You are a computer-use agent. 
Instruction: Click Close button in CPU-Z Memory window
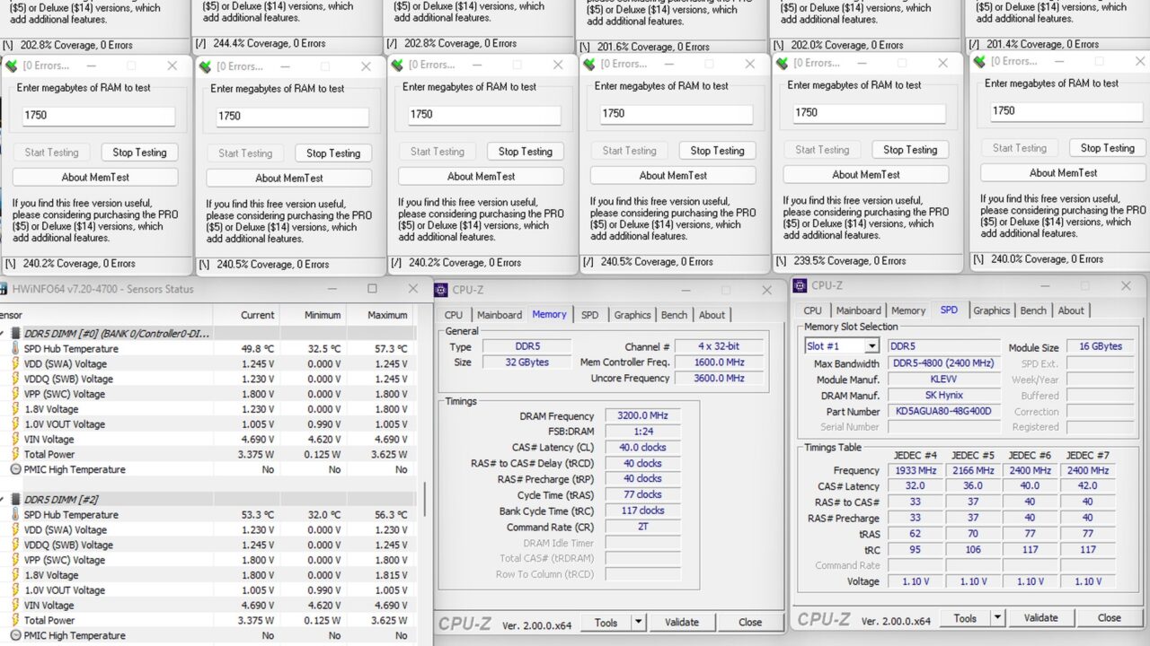(x=750, y=622)
